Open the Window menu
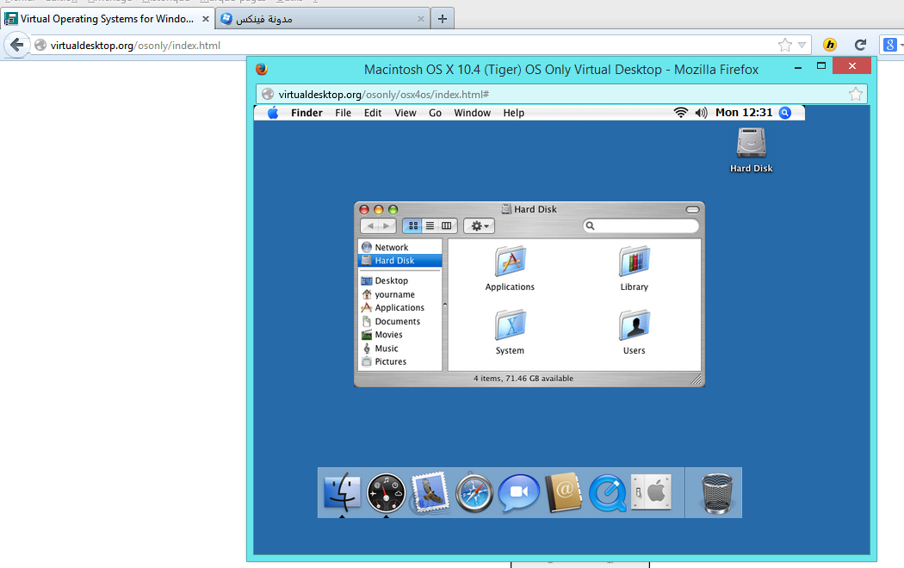904x568 pixels. [472, 113]
